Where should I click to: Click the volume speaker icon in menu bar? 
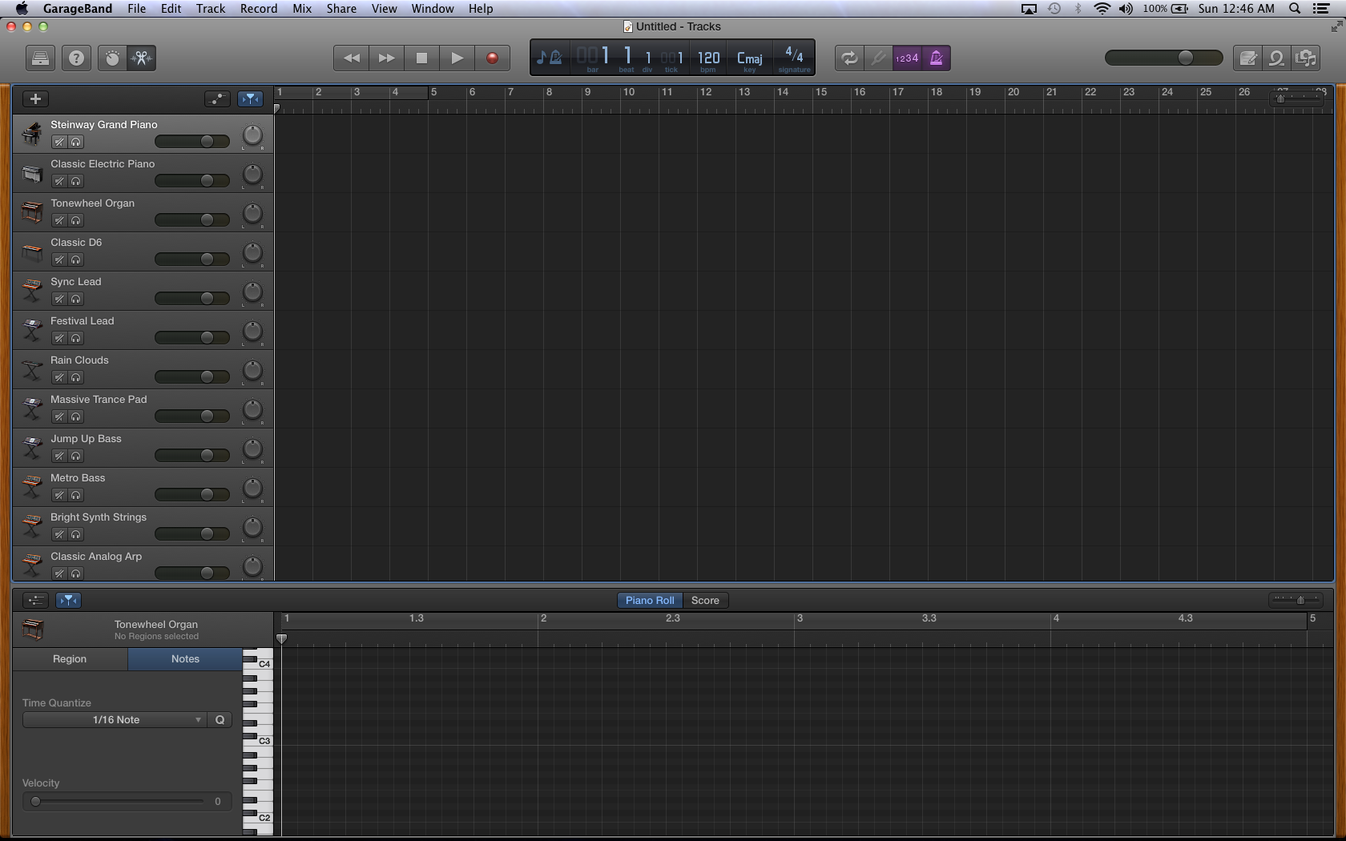pos(1126,9)
